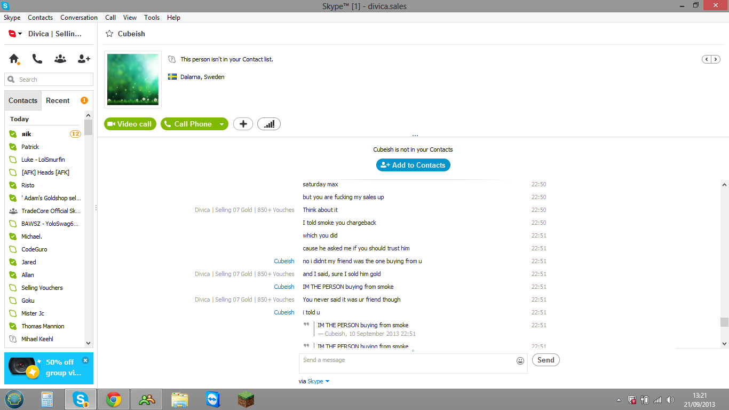Open the Windows Live Messenger taskbar icon
Screen dimensions: 729x410
pyautogui.click(x=147, y=399)
